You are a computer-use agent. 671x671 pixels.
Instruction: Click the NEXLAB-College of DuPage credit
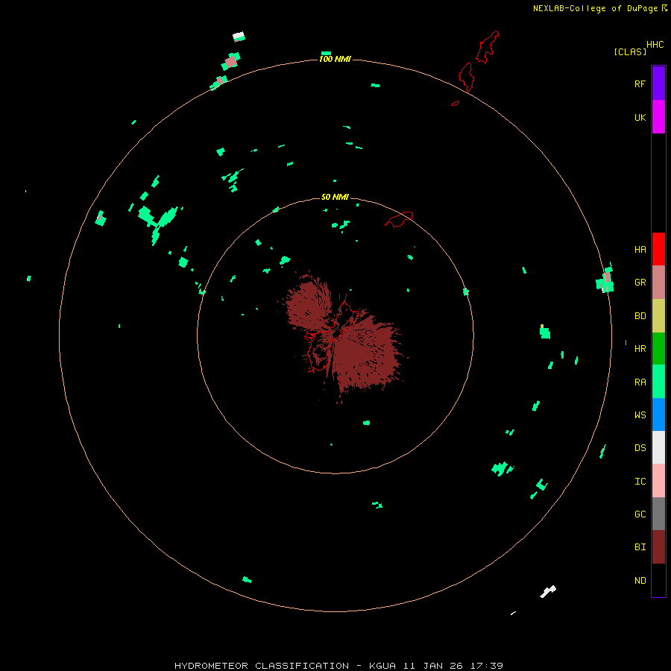pos(595,8)
